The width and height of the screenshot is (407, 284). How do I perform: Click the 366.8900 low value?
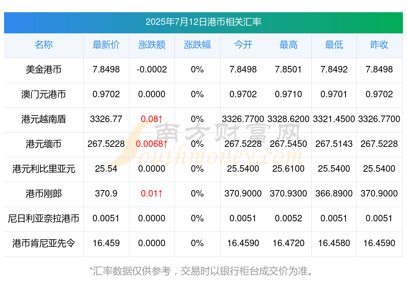334,193
